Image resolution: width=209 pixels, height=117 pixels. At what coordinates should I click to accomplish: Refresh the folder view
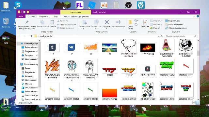click(162, 36)
